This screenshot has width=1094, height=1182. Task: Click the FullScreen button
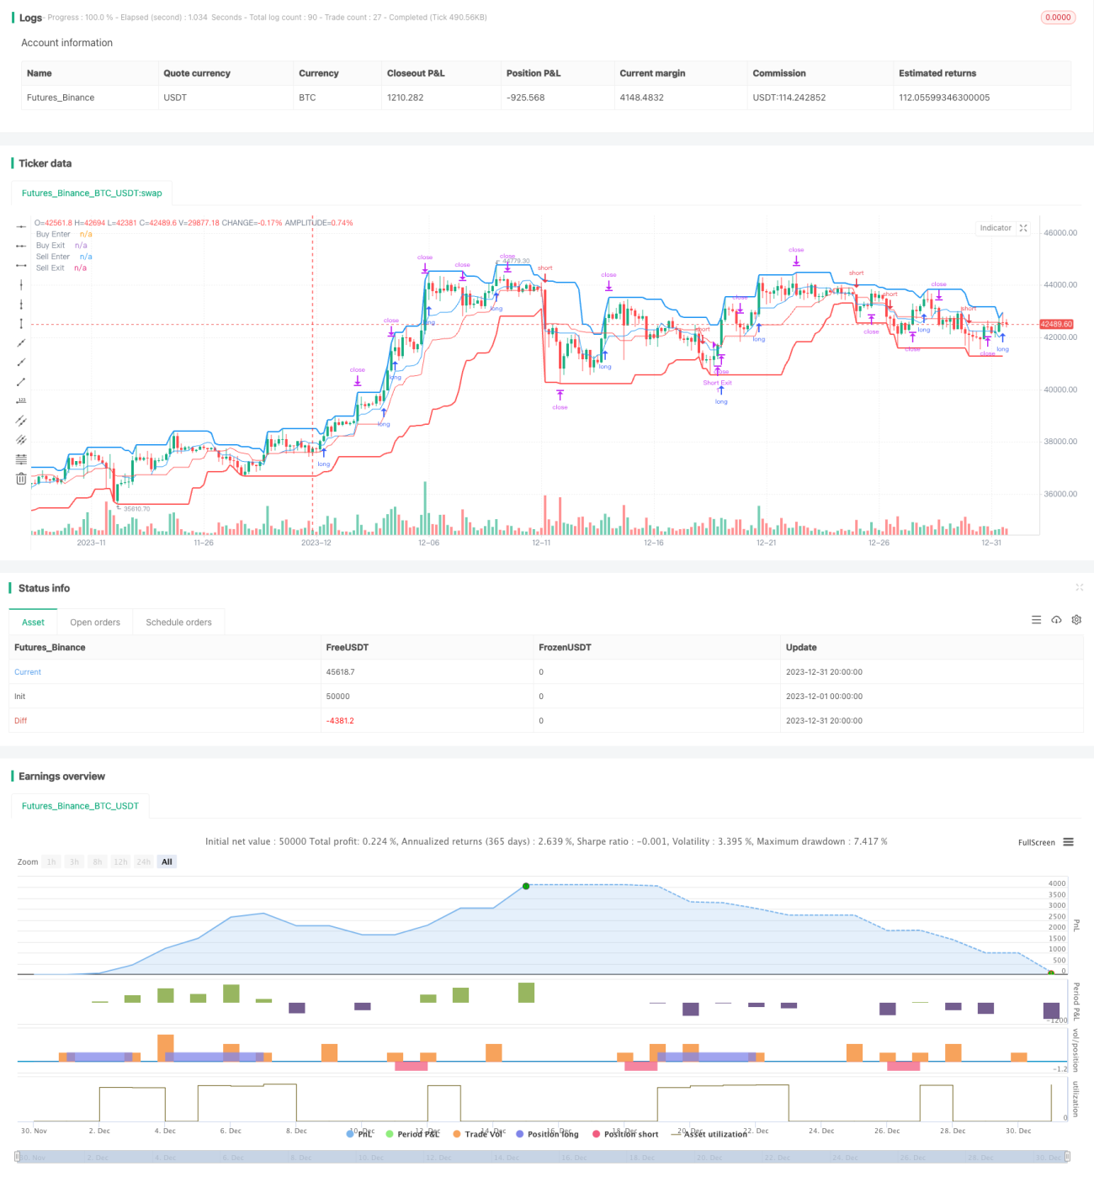click(x=1036, y=842)
